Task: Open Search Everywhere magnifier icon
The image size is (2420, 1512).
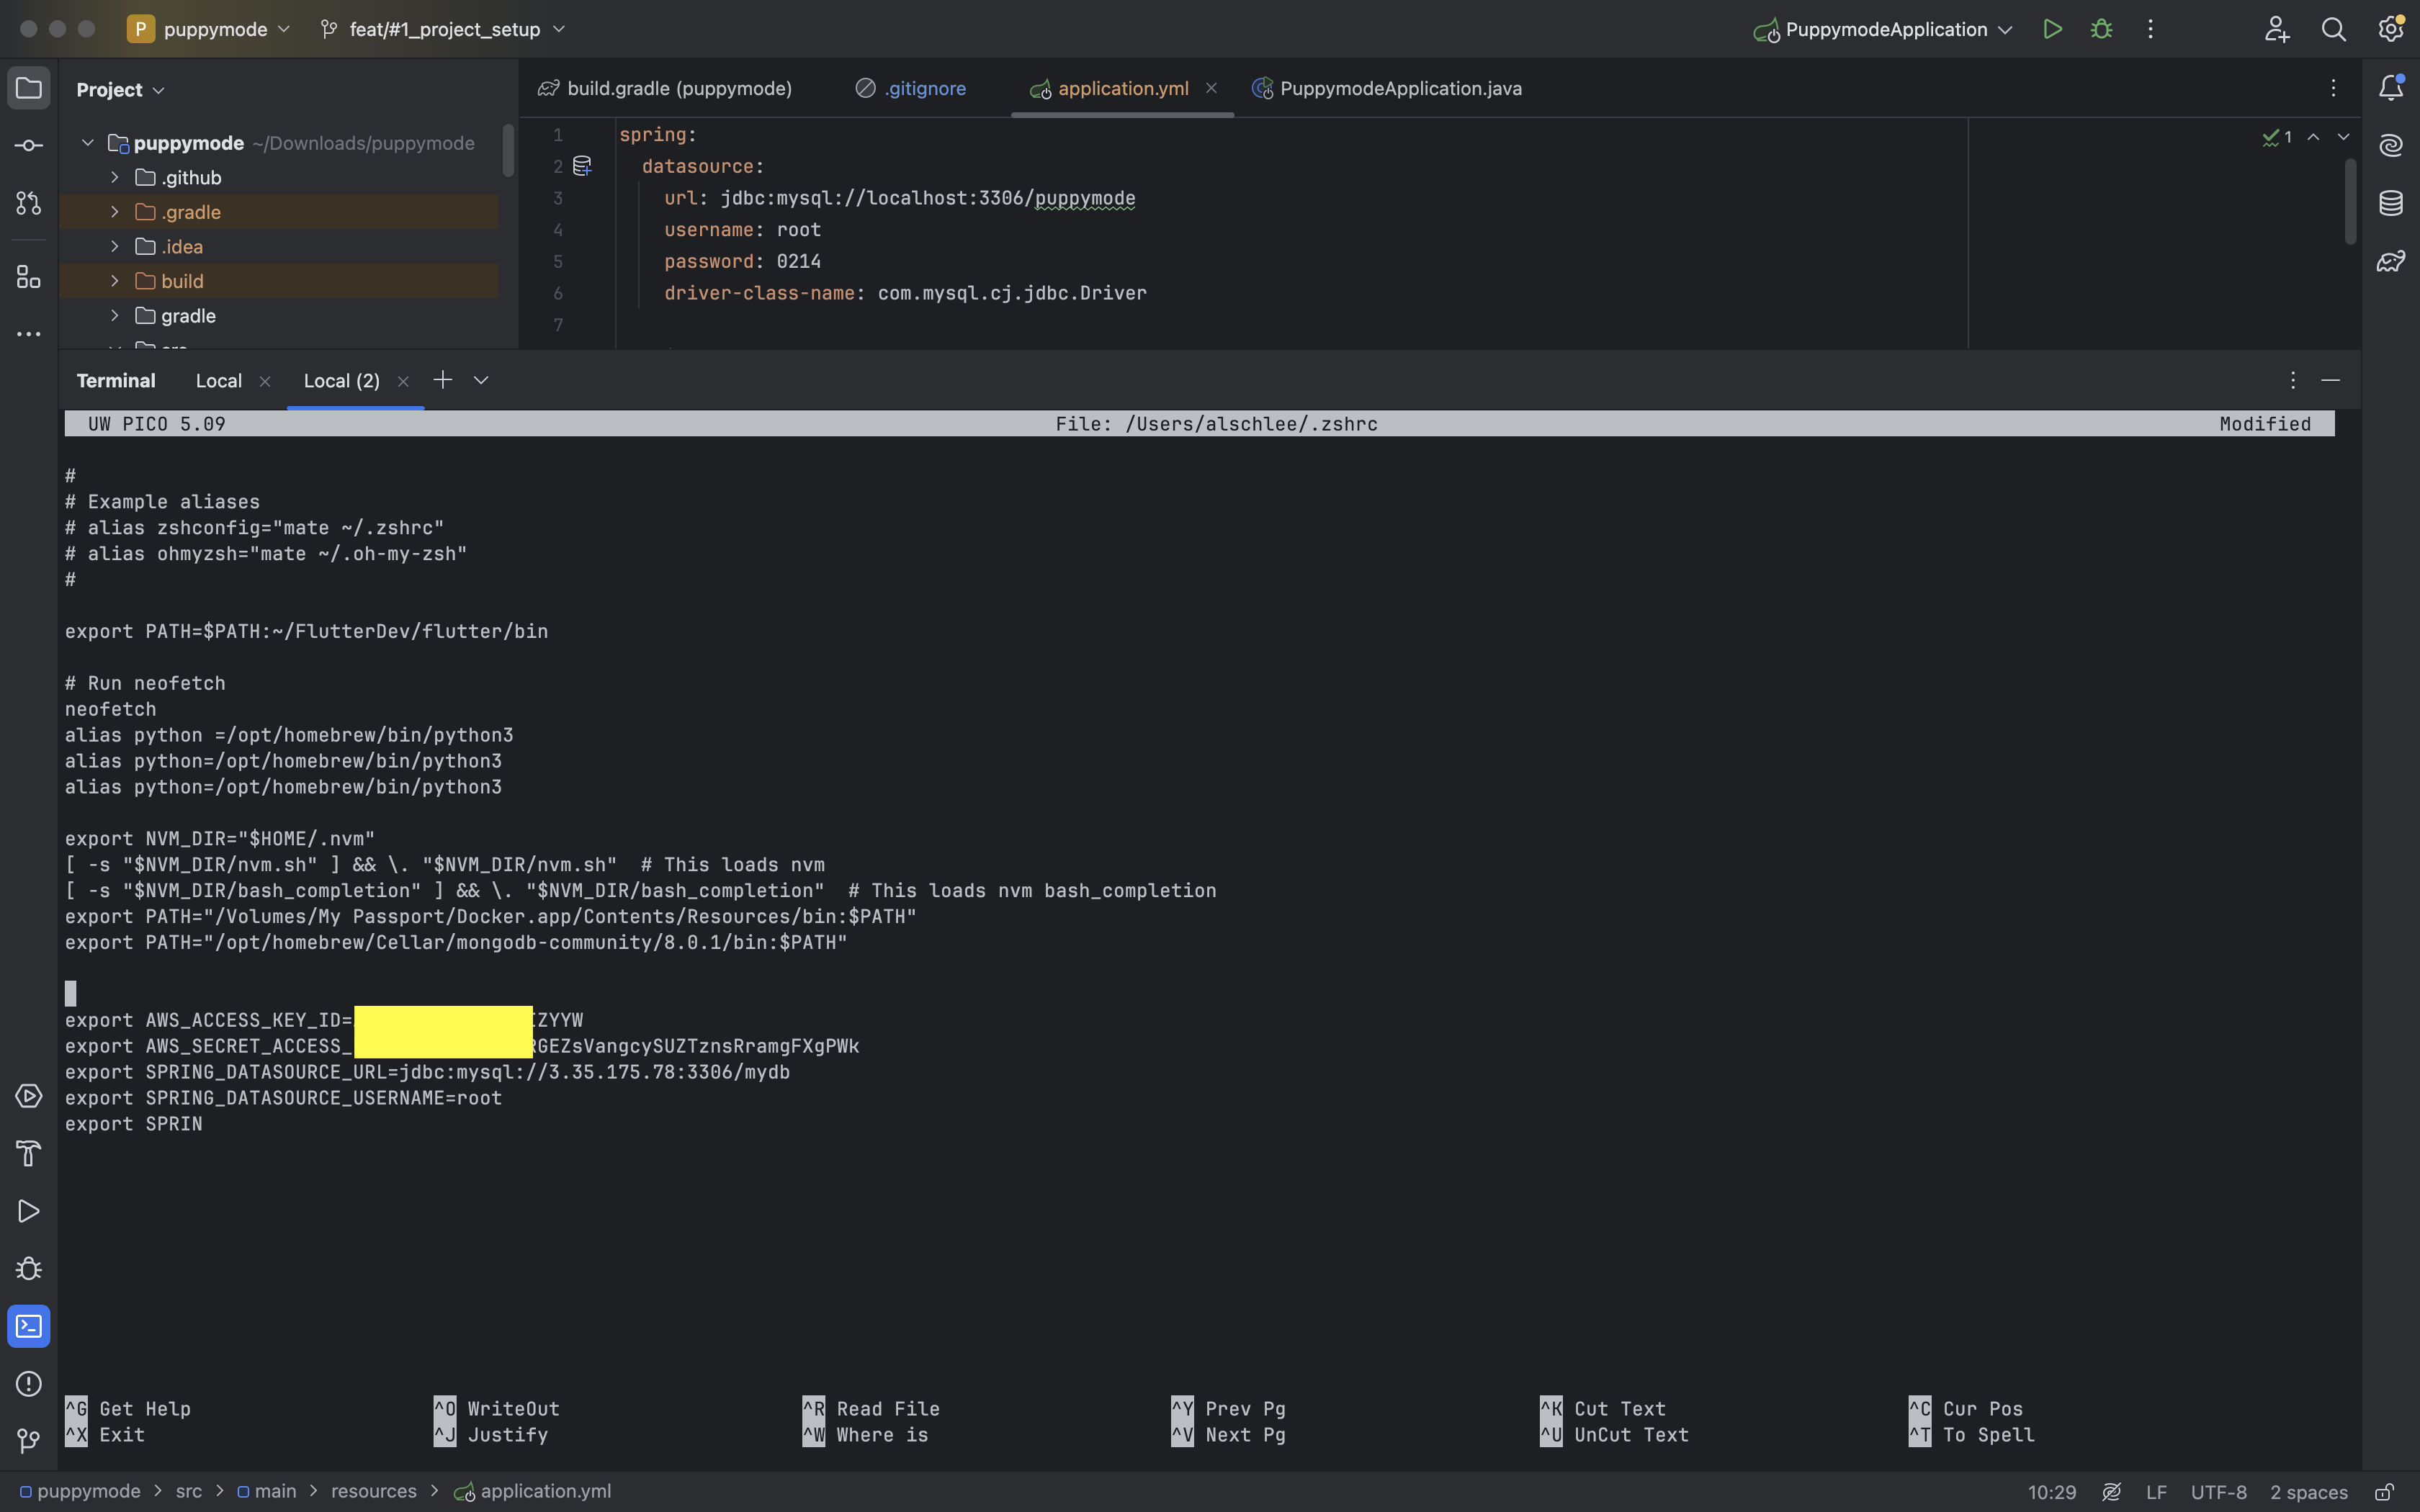Action: tap(2333, 29)
